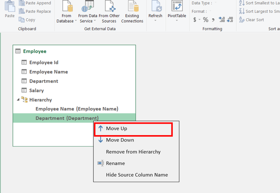Image resolution: width=280 pixels, height=193 pixels.
Task: Apply percentage format
Action: [206, 20]
